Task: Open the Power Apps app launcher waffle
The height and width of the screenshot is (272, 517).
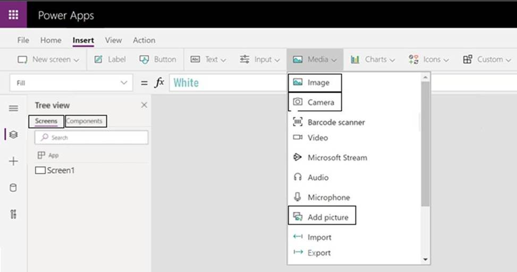Action: coord(13,15)
